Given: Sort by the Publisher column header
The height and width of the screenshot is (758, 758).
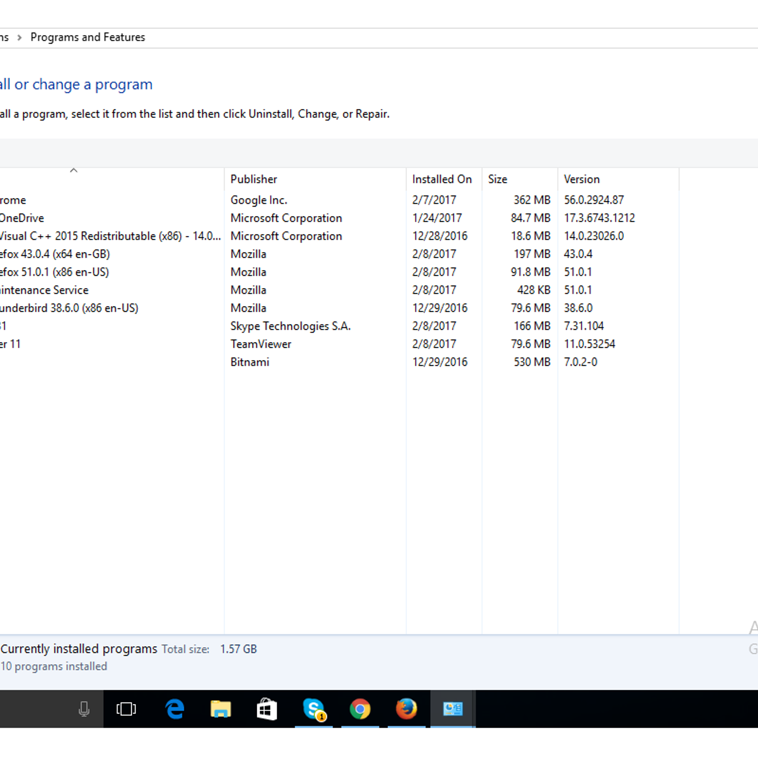Looking at the screenshot, I should (x=253, y=179).
